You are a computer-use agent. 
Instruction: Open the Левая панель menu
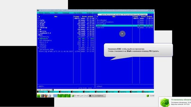44,13
